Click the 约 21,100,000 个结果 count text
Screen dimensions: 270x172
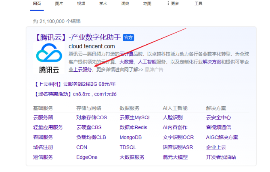pos(57,21)
